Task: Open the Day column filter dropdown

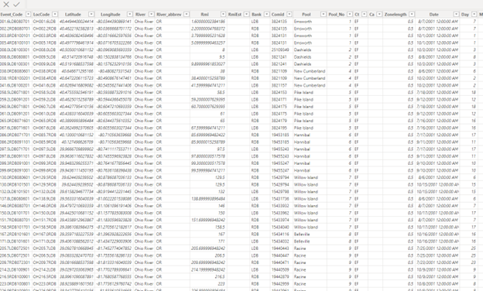Action: (x=474, y=14)
